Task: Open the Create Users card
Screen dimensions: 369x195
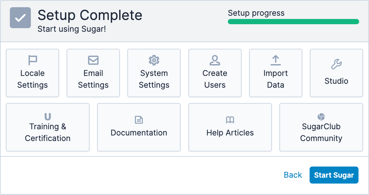Action: [x=215, y=73]
